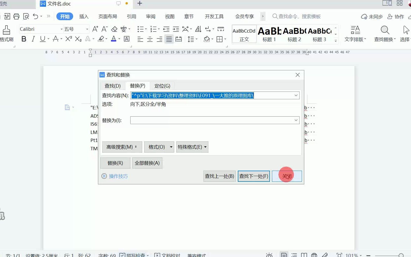
Task: Open the Text Layout (文字排版) tool
Action: pyautogui.click(x=355, y=34)
